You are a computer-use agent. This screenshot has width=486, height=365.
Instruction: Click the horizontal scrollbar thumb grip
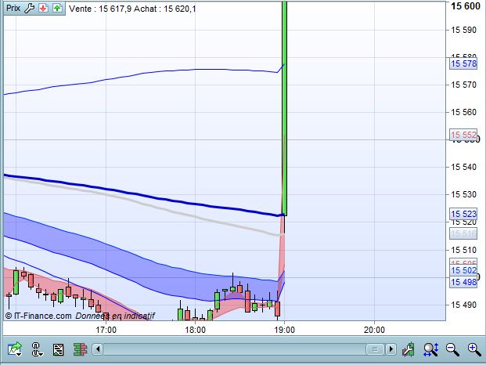pyautogui.click(x=375, y=349)
